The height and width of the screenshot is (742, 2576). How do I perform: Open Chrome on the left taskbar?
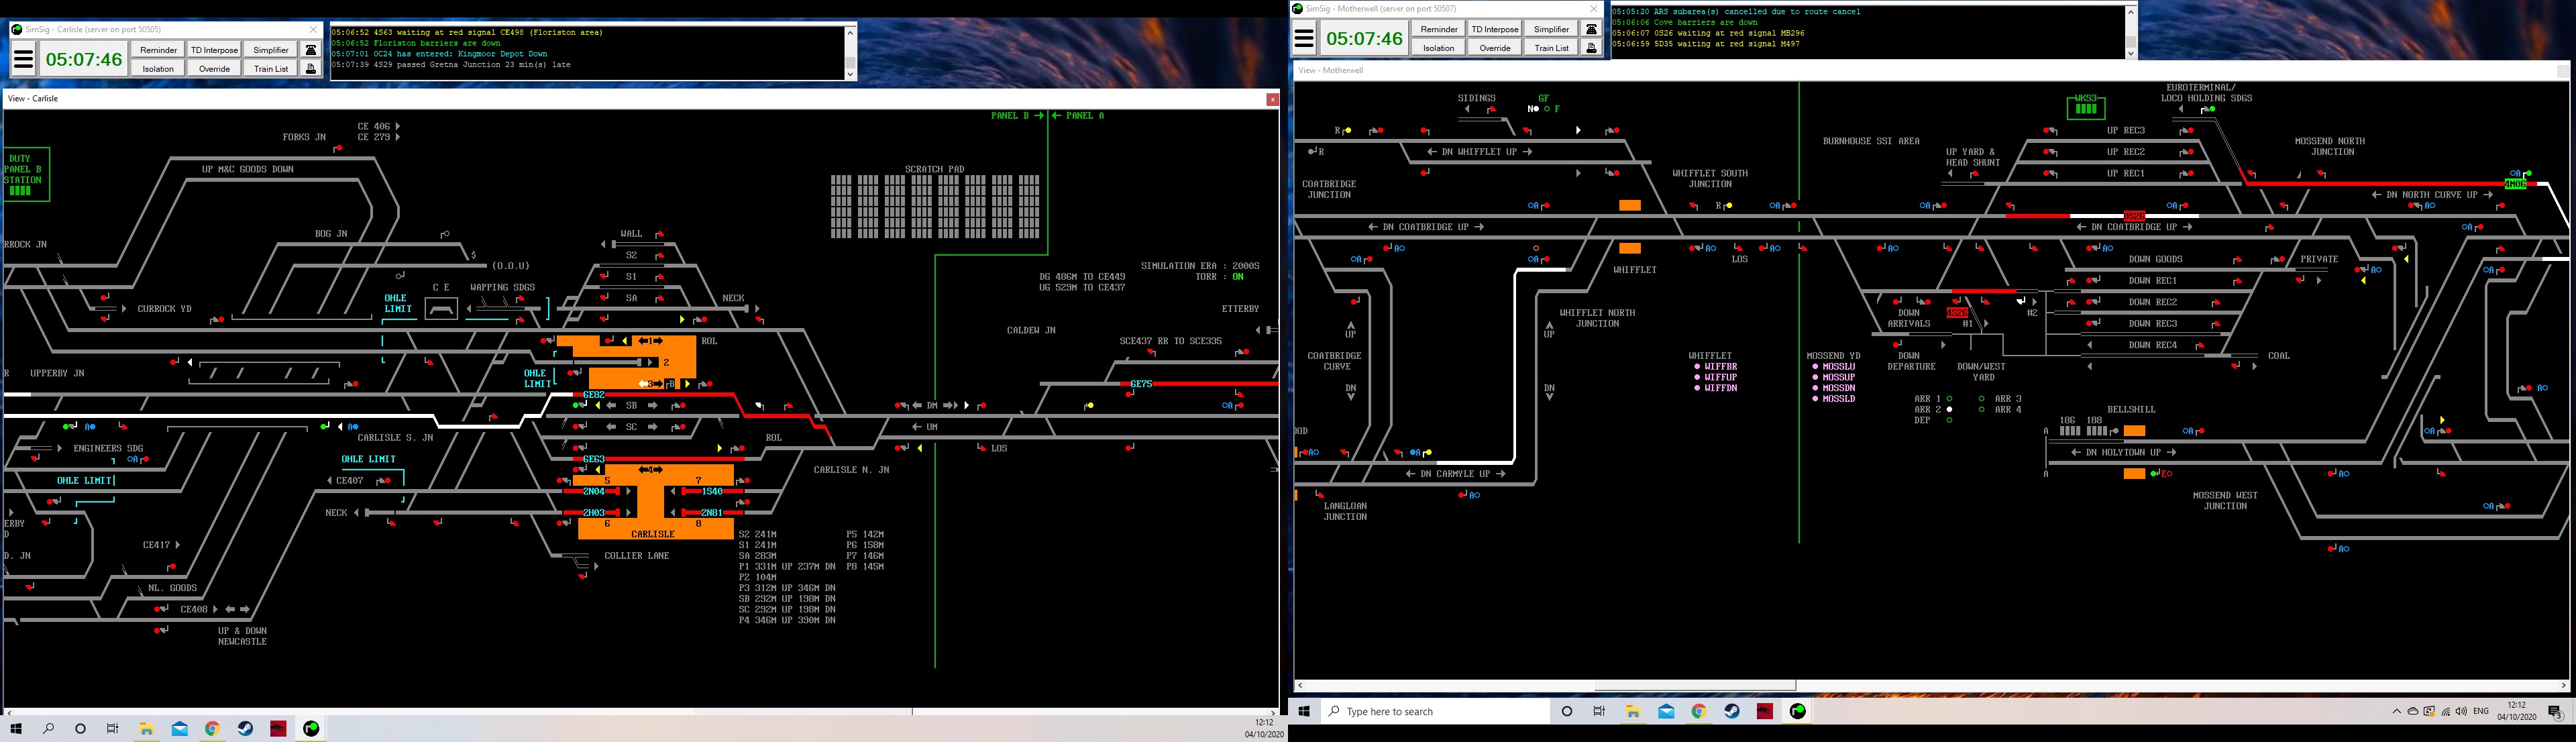coord(212,729)
